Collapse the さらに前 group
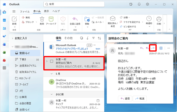Screen dimensions: 177x112 coord(52,94)
